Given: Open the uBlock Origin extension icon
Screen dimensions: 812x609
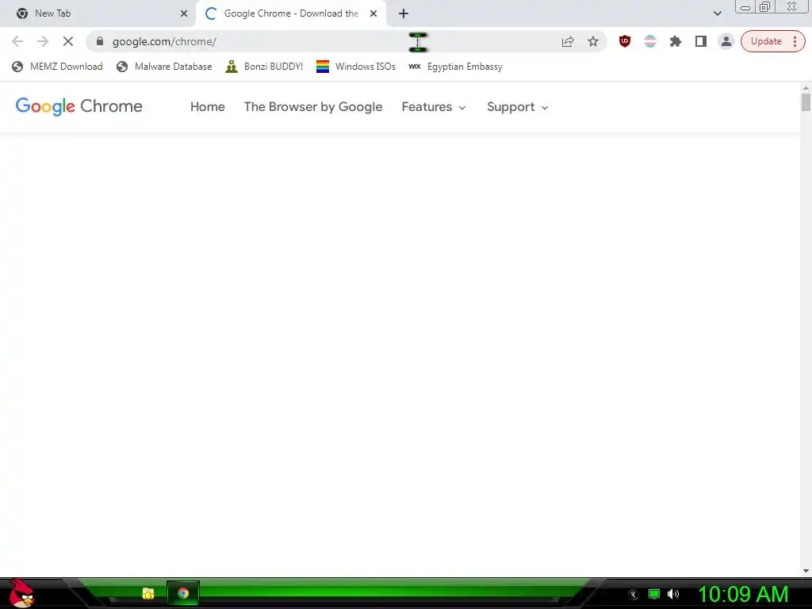Looking at the screenshot, I should click(x=625, y=41).
